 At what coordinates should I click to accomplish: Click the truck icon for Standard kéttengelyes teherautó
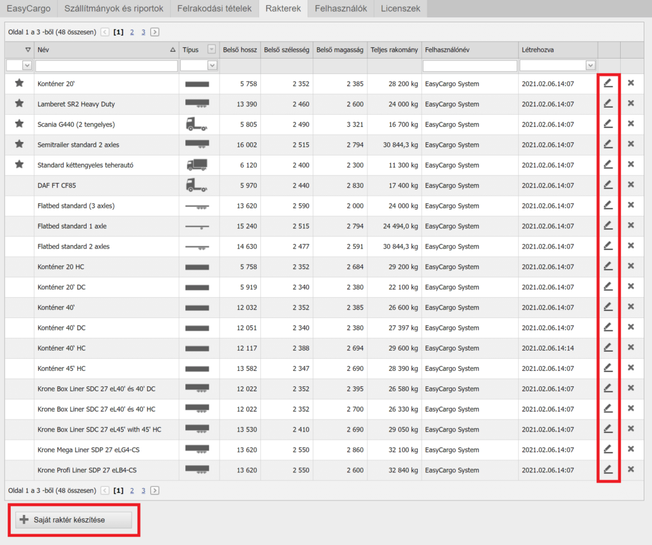197,165
